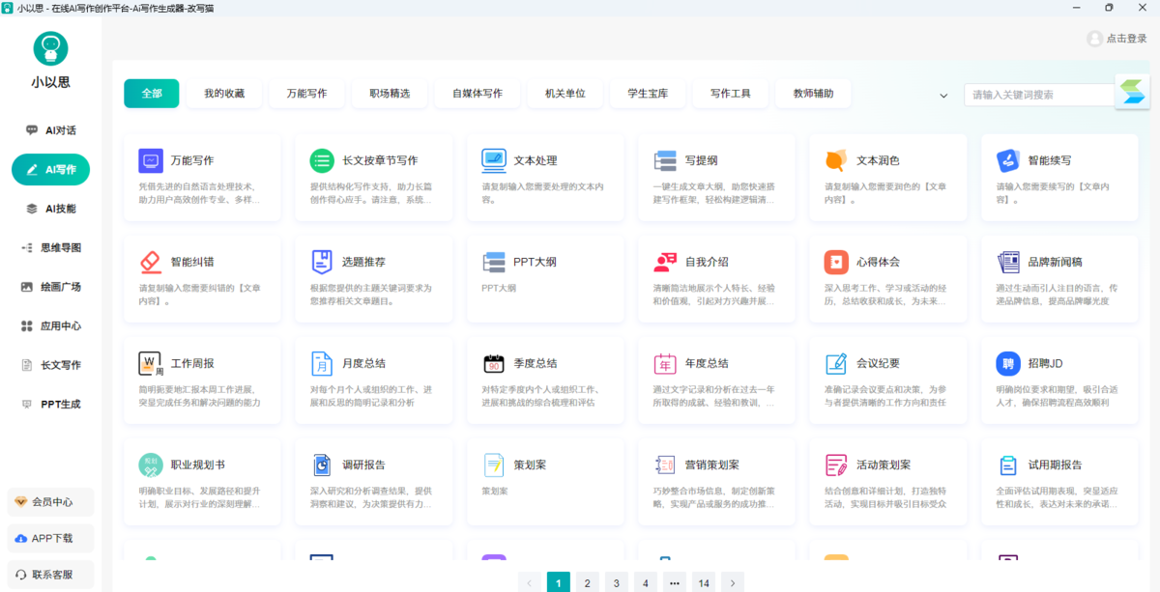Click the 季度总结 calendar icon
The width and height of the screenshot is (1160, 592).
[493, 363]
